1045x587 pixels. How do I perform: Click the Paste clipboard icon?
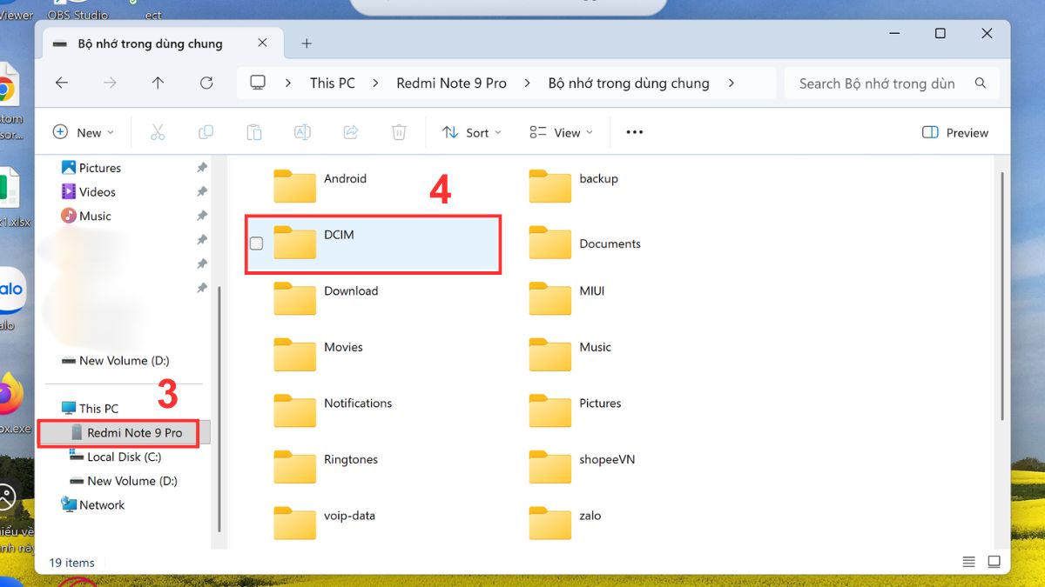click(253, 132)
